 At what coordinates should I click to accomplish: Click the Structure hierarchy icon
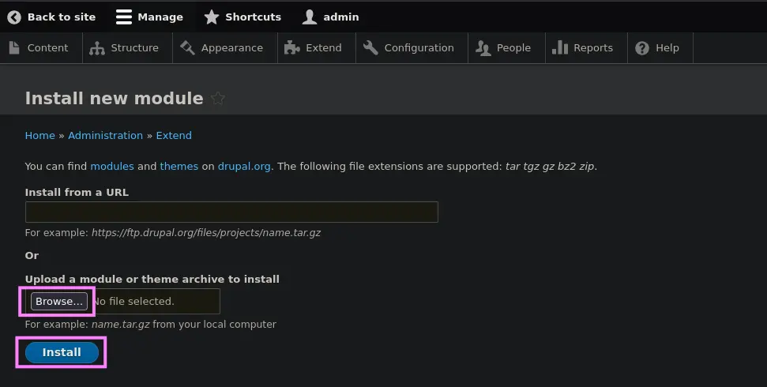pyautogui.click(x=97, y=48)
